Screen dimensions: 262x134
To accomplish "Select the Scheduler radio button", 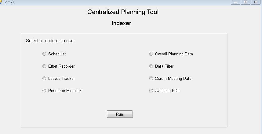I will click(x=44, y=54).
